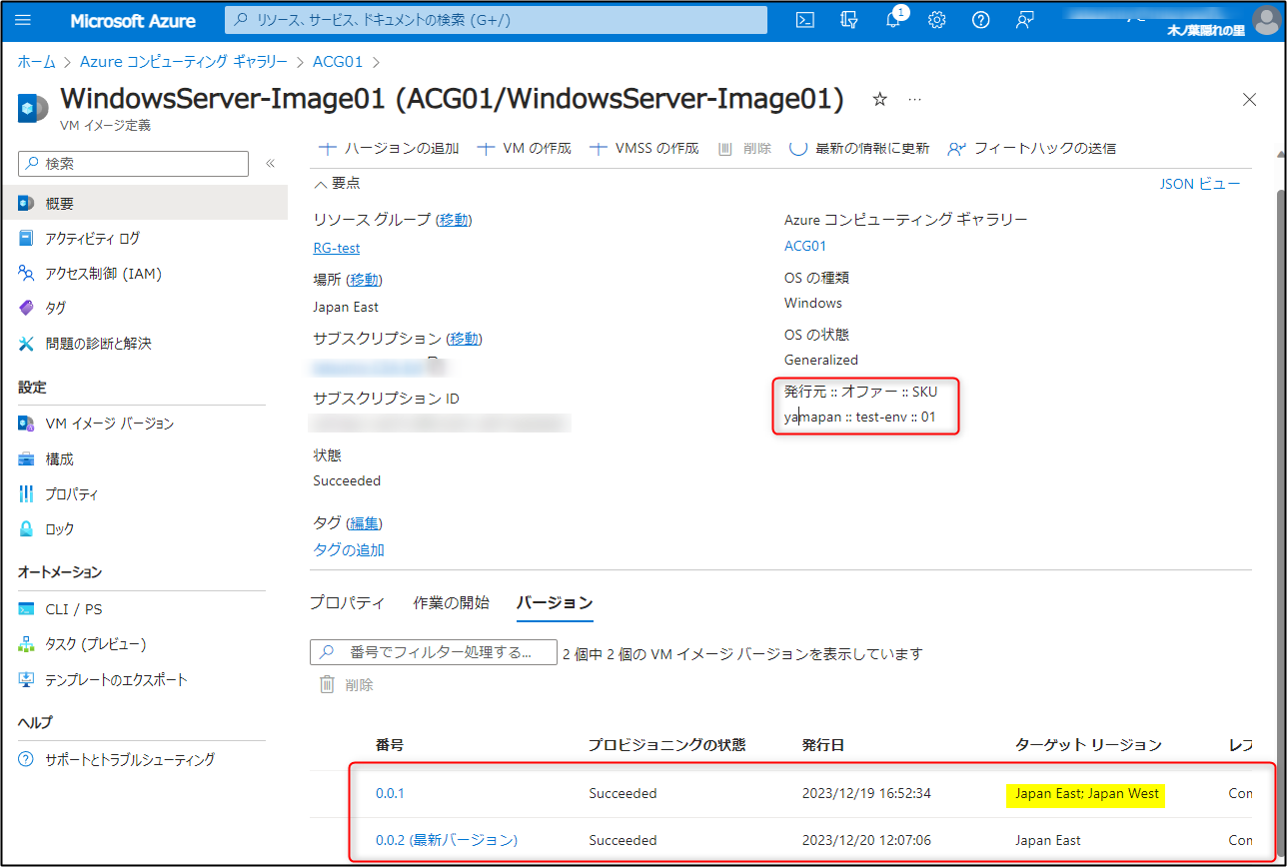This screenshot has height=867, width=1287.
Task: Switch to the プロパティ tab
Action: click(x=347, y=602)
